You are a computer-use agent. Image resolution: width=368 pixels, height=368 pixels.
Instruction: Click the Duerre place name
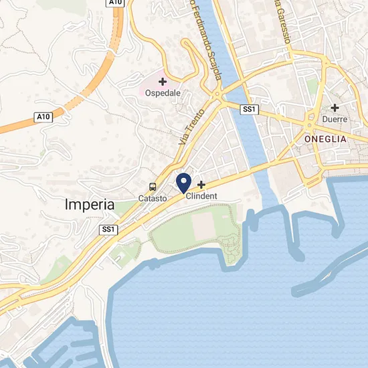[335, 119]
